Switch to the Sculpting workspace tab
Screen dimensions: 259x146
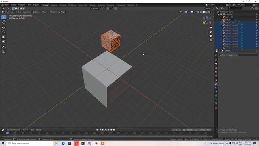tap(63, 5)
